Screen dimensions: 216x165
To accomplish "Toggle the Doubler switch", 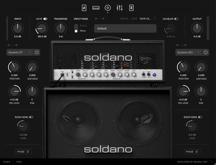I will tap(176, 19).
